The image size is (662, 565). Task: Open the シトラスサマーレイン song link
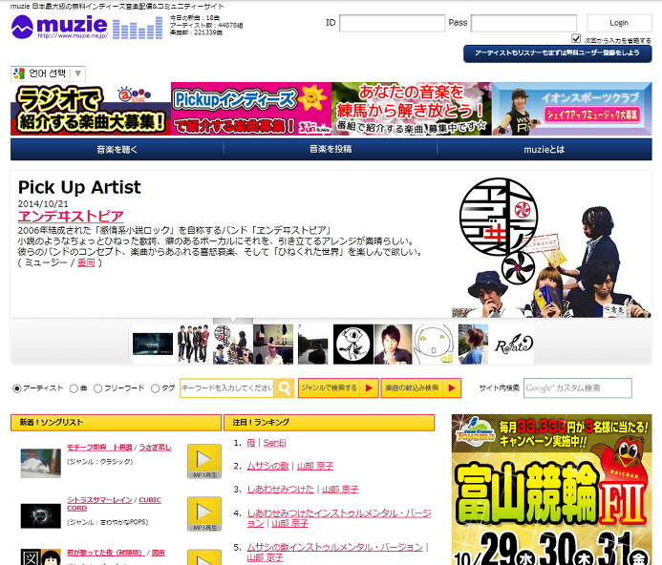[99, 500]
